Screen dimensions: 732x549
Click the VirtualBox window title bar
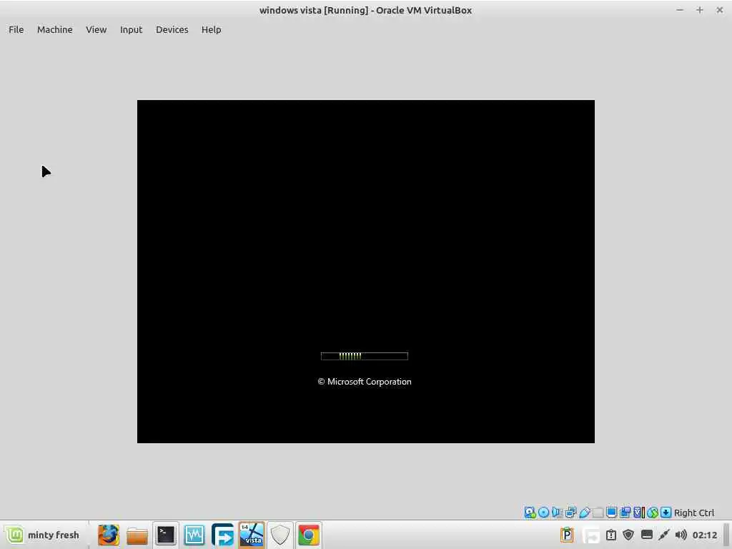pyautogui.click(x=365, y=10)
